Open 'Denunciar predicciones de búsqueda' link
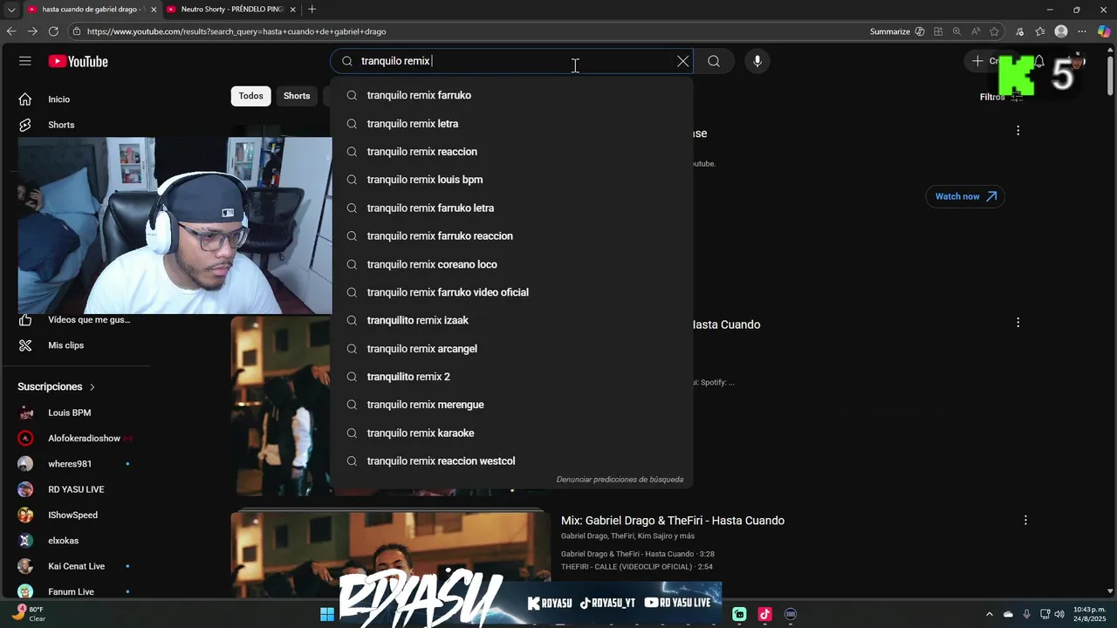Image resolution: width=1117 pixels, height=628 pixels. point(620,480)
